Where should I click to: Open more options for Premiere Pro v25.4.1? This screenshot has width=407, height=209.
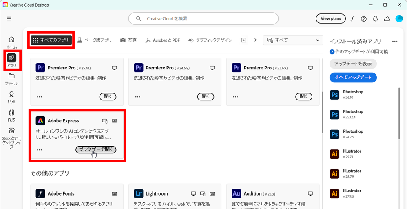tap(40, 97)
